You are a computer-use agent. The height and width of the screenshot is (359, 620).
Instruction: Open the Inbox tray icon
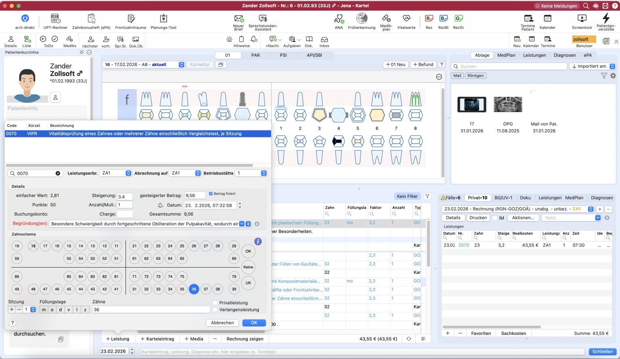[324, 39]
